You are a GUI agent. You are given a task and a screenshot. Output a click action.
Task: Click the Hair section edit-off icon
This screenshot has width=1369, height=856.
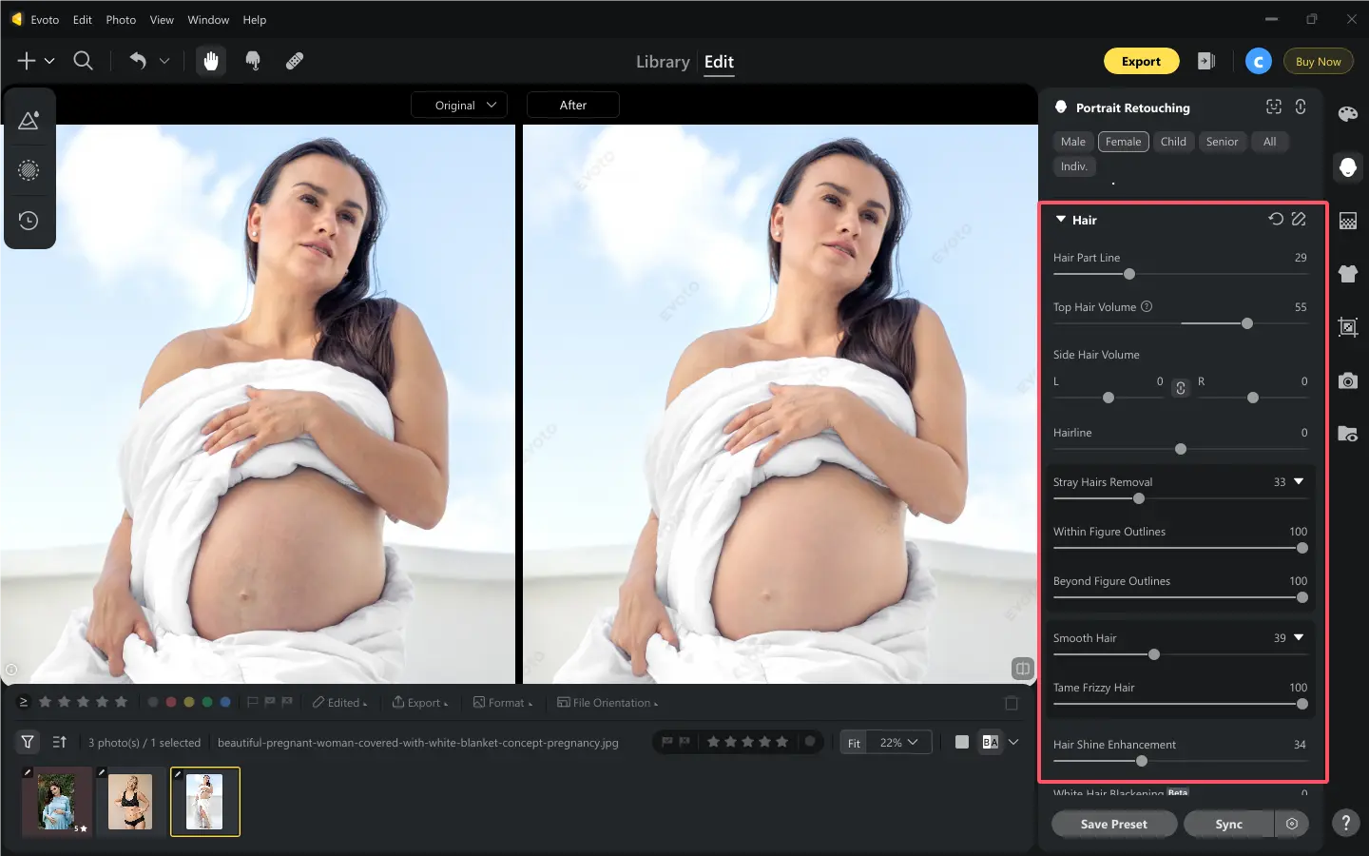pyautogui.click(x=1299, y=219)
